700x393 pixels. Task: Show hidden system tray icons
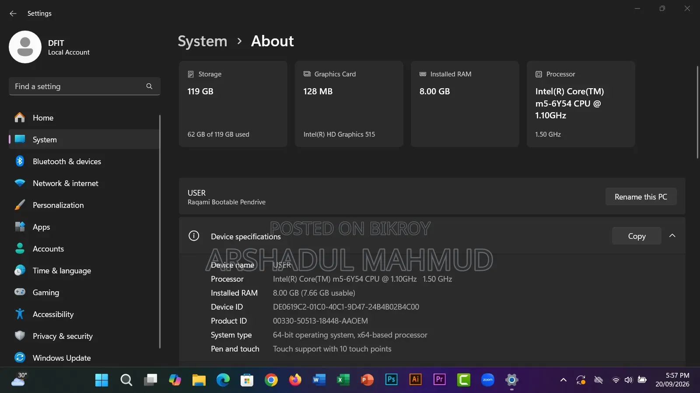[563, 380]
